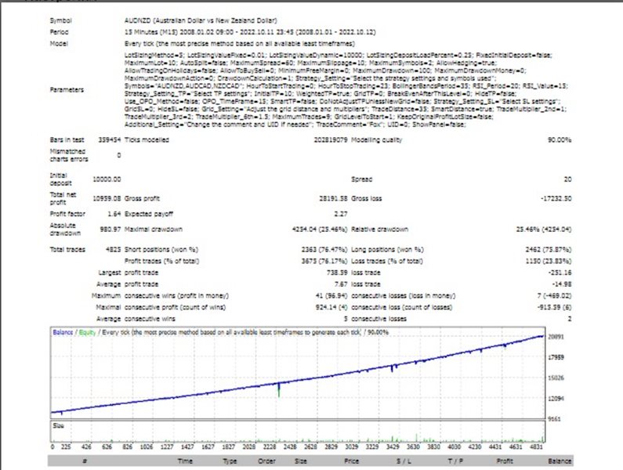The height and width of the screenshot is (470, 623).
Task: Select the 'AUDNZD (Australian Dollar vs New Zealand Dollar)' text
Action: click(201, 20)
